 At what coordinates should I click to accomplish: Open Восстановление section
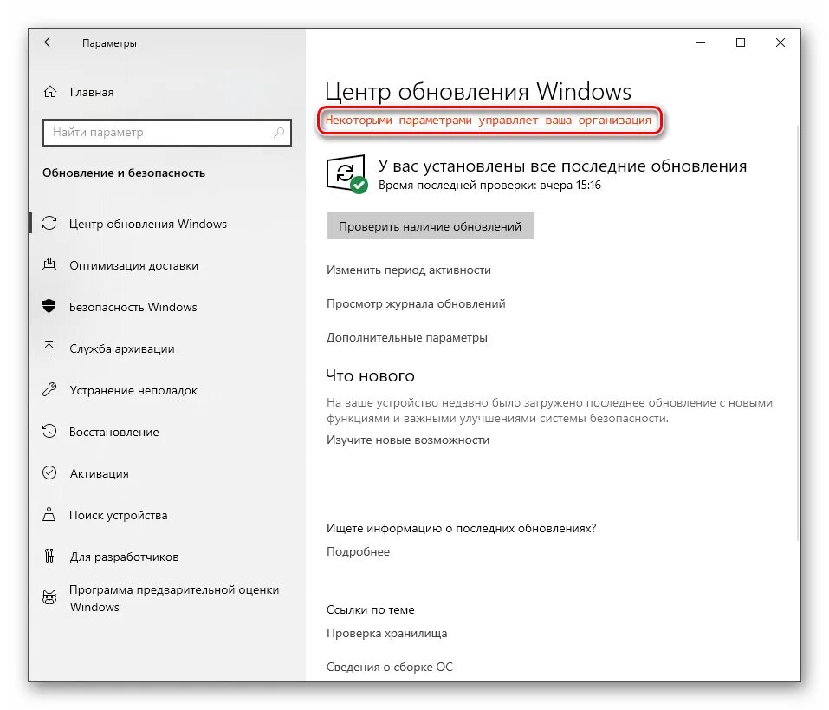pos(114,432)
